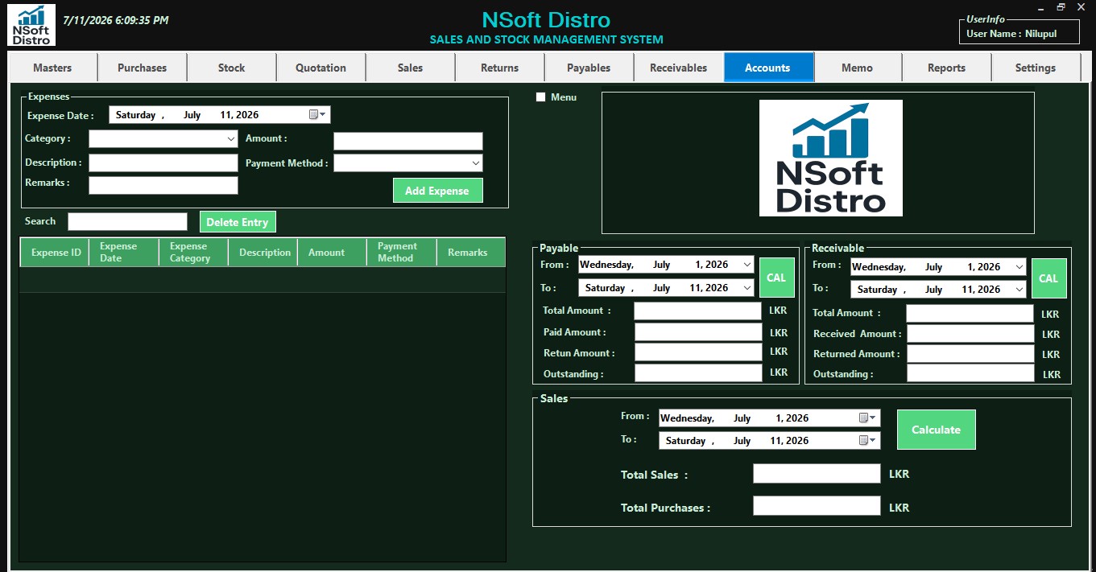Click the date-time text 7/11/2026 6:09:35 PM
This screenshot has height=572, width=1096.
coord(116,21)
